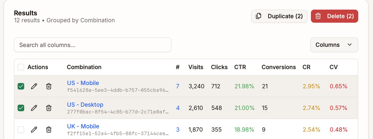Sort by the Conversions column header
This screenshot has height=139, width=373.
279,67
